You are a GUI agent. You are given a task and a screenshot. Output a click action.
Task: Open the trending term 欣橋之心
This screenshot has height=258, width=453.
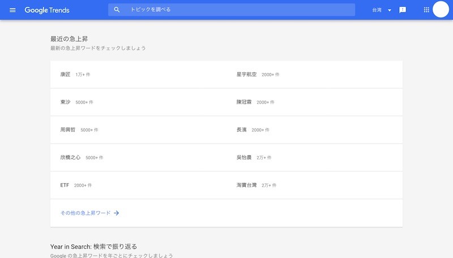coord(70,157)
